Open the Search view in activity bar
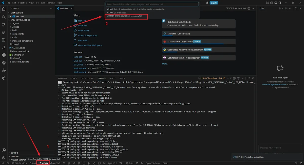The image size is (304, 165). 4,17
